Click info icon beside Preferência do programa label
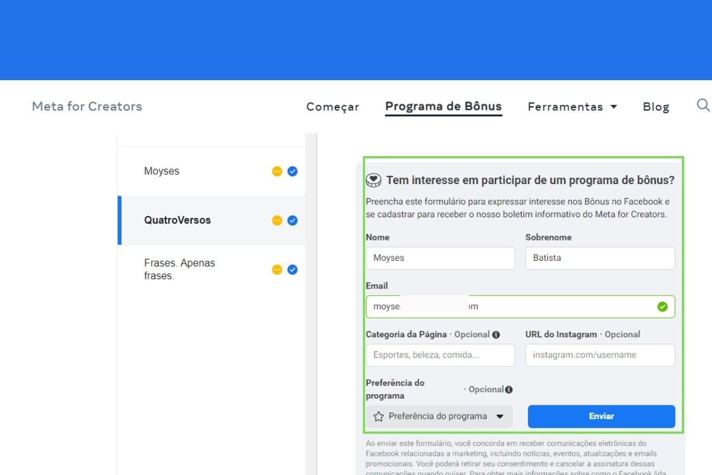The image size is (712, 475). coord(509,389)
